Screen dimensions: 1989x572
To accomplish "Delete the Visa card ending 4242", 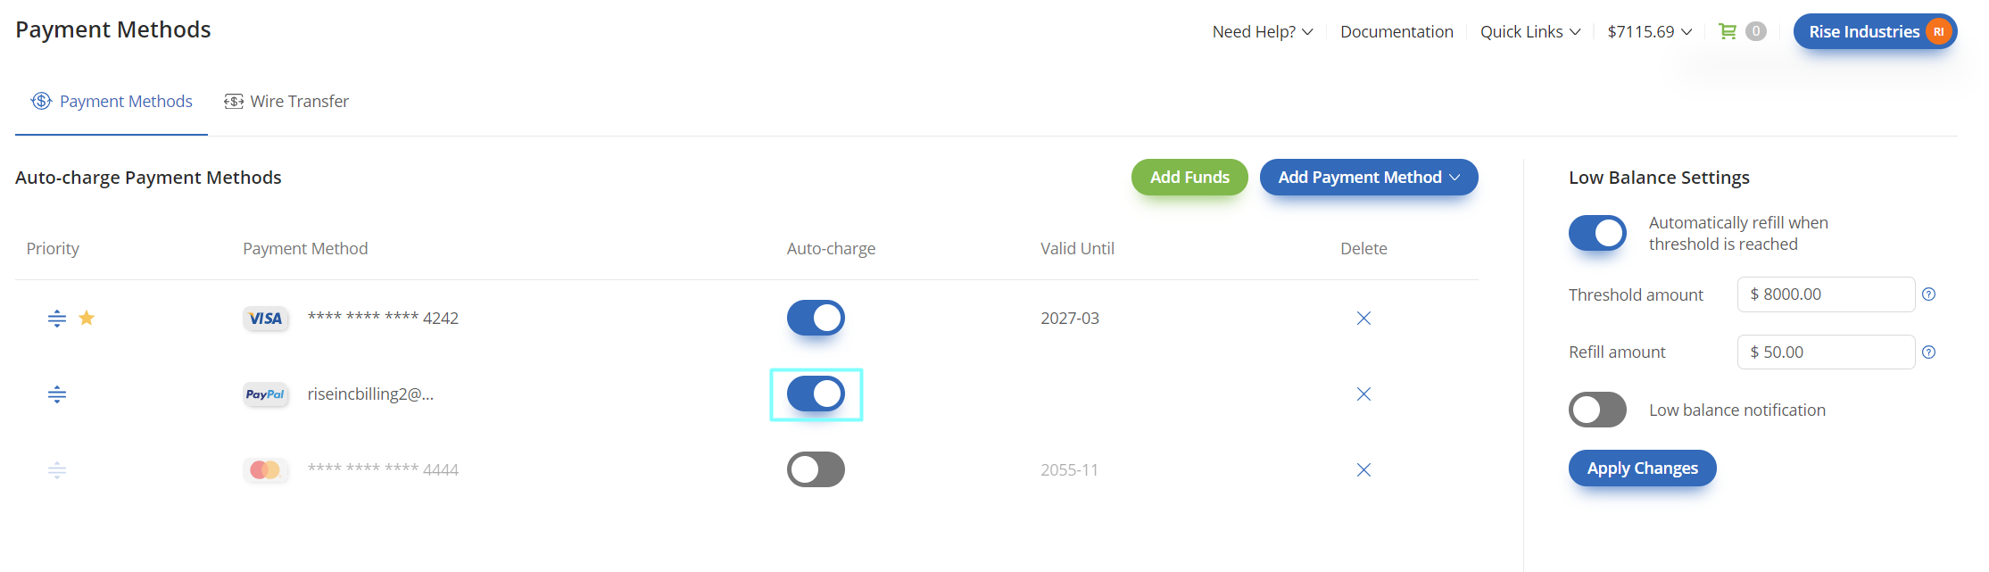I will click(x=1363, y=319).
